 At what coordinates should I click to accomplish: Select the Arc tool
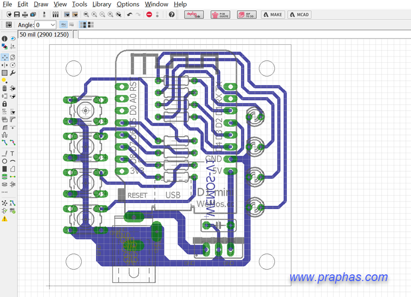point(12,161)
